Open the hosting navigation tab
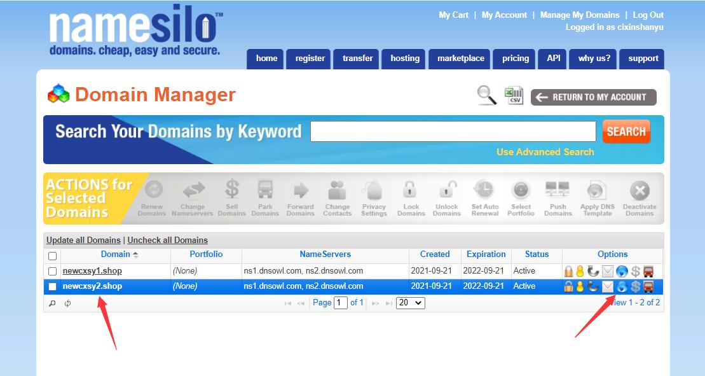 tap(404, 59)
